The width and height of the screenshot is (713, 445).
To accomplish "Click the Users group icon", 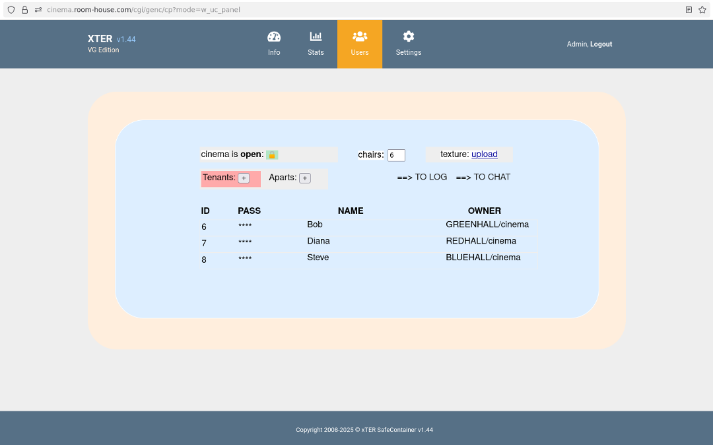I will 360,37.
